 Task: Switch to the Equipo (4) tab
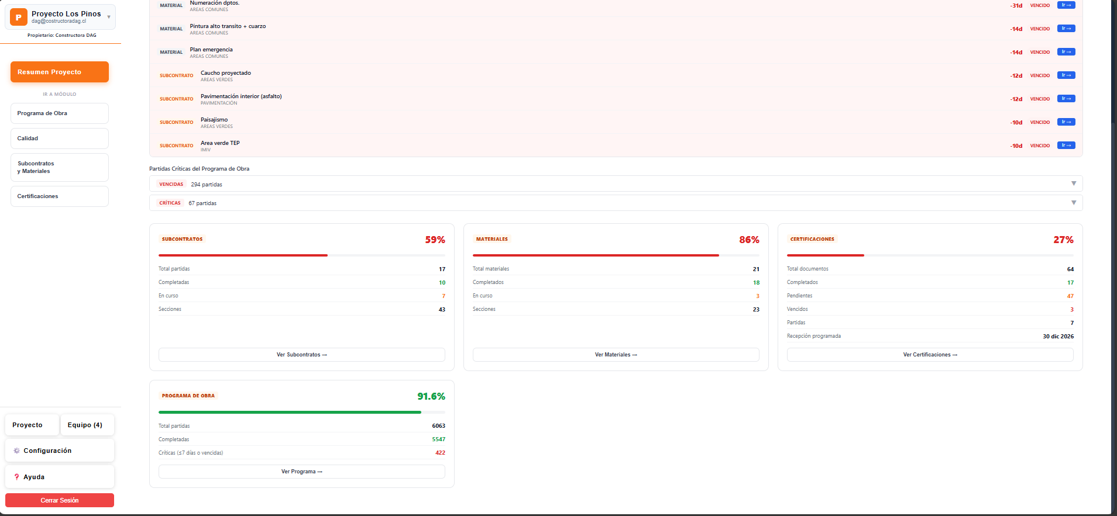(x=87, y=425)
